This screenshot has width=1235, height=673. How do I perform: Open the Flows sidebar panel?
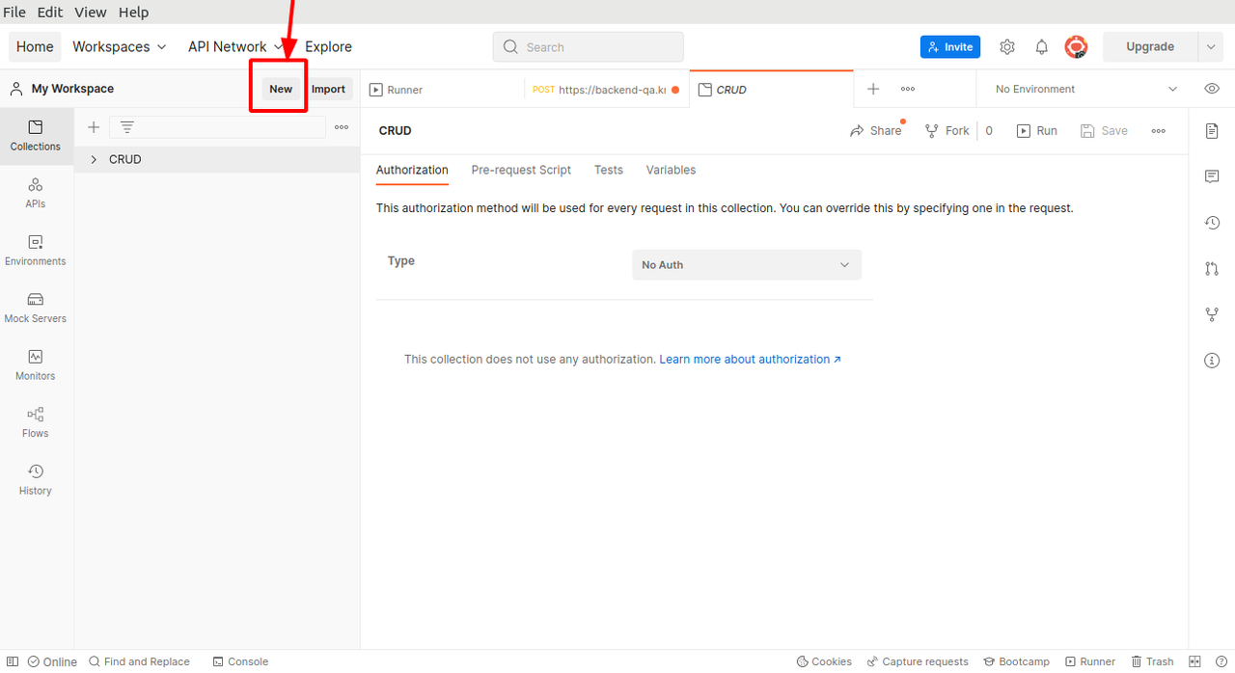(x=36, y=422)
